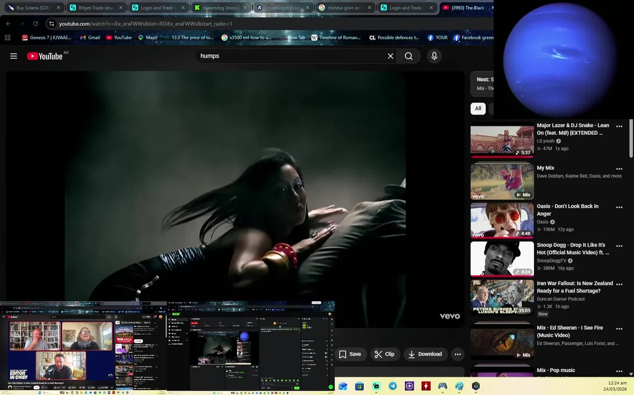
Task: Close the Bitget-Trade tab
Action: [120, 8]
